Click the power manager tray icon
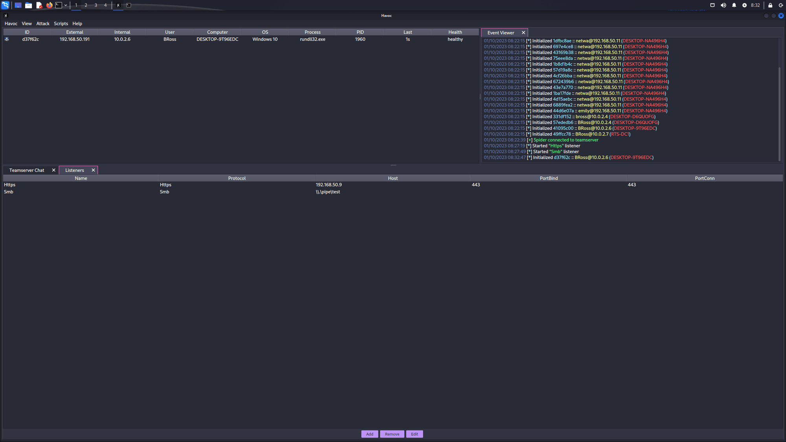 tap(744, 5)
